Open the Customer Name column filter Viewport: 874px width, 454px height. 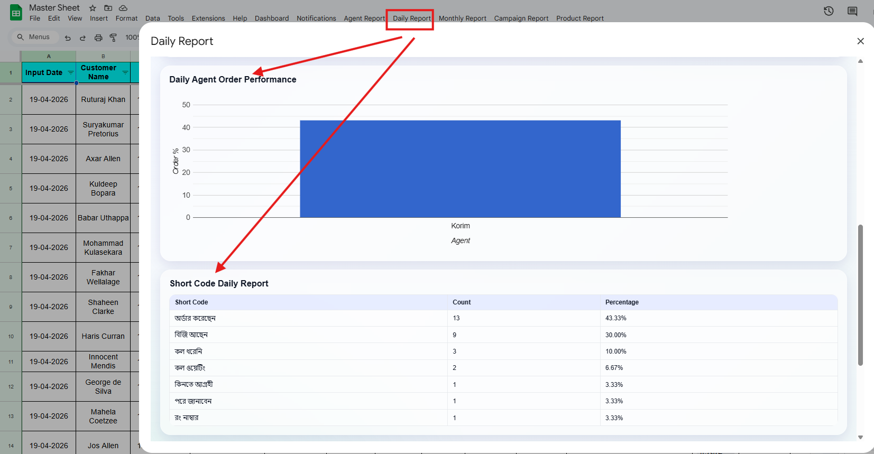pyautogui.click(x=125, y=72)
